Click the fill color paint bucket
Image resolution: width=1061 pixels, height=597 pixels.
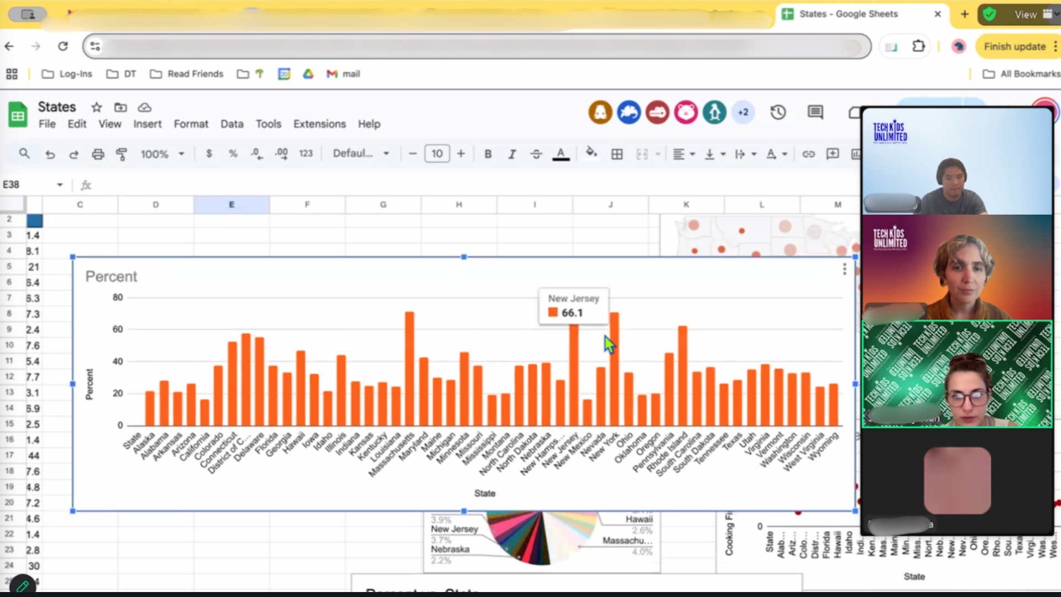(x=591, y=153)
